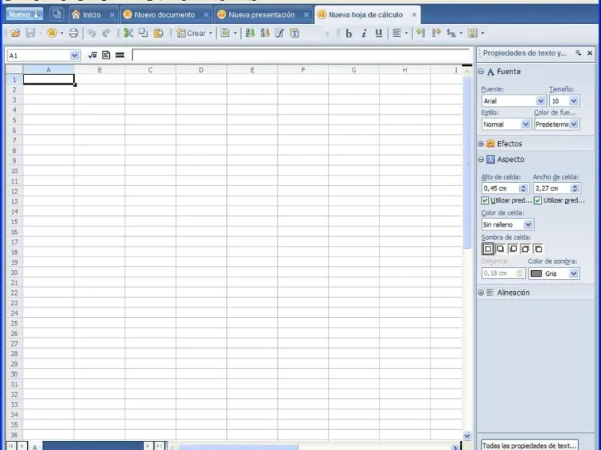Toggle Utilizar pred. under Alto de celda
601x450 pixels.
(485, 200)
